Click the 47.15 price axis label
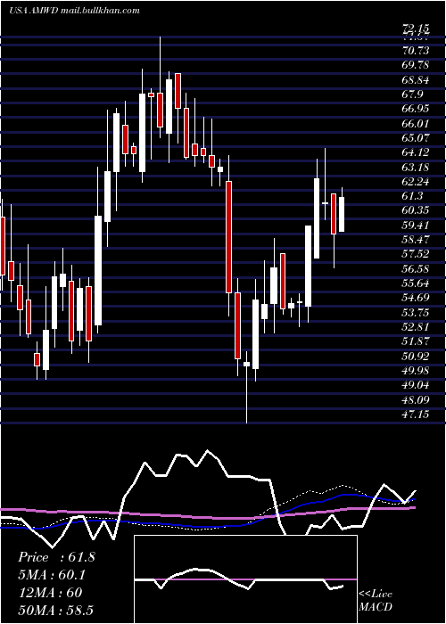 (x=416, y=415)
